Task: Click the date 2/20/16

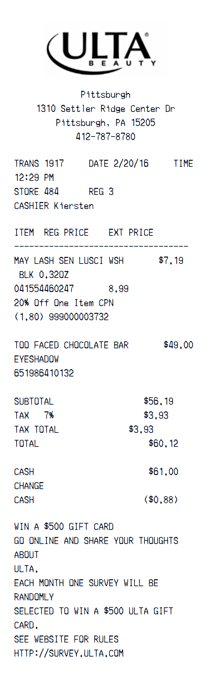Action: tap(131, 164)
